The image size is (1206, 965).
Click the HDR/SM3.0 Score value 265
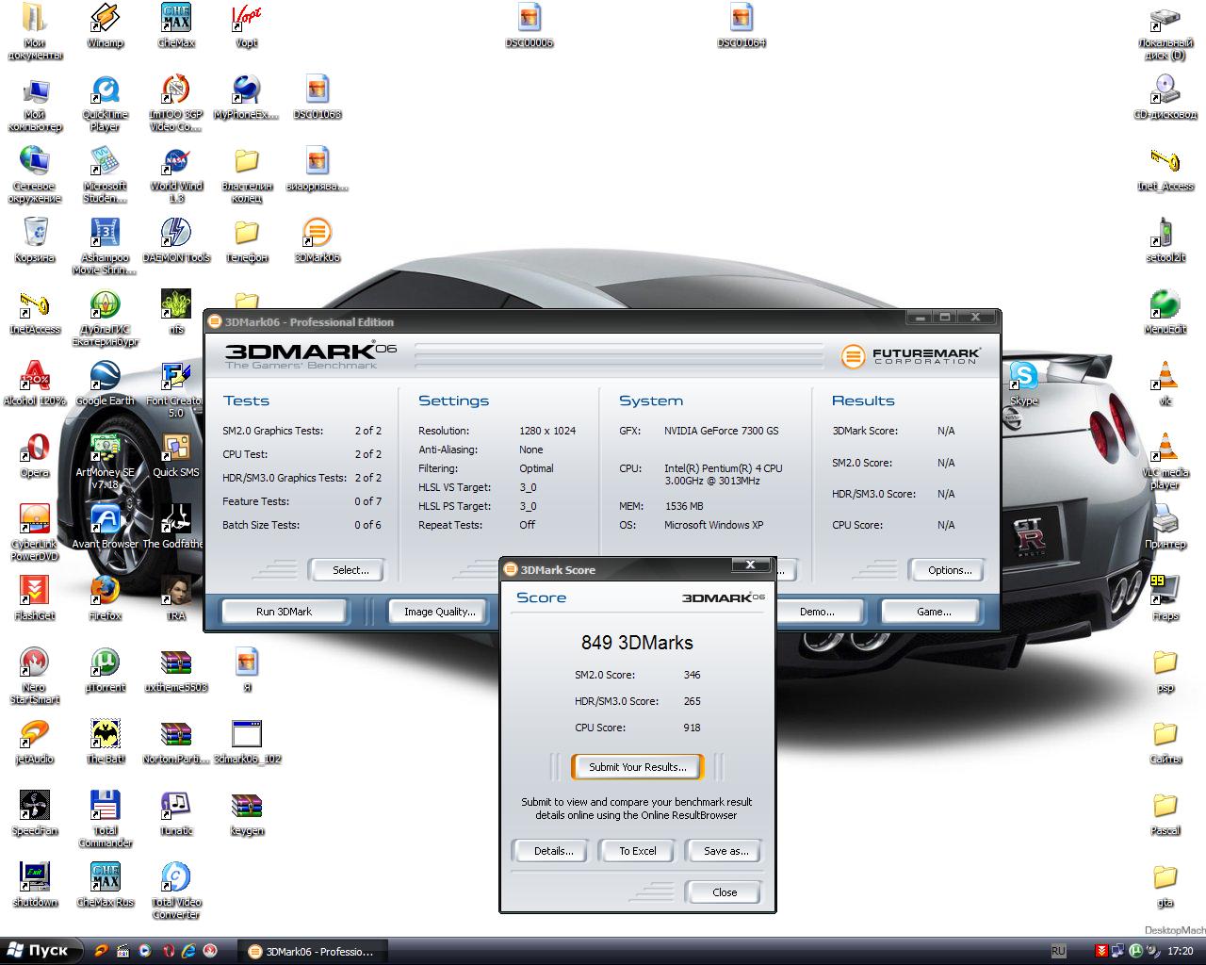[692, 701]
